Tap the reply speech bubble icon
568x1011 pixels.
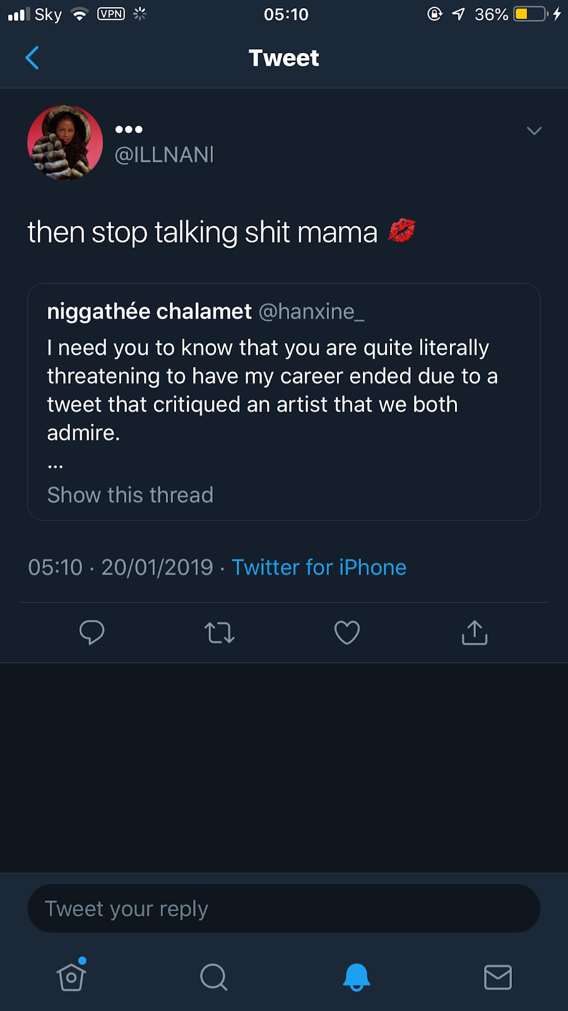tap(92, 633)
